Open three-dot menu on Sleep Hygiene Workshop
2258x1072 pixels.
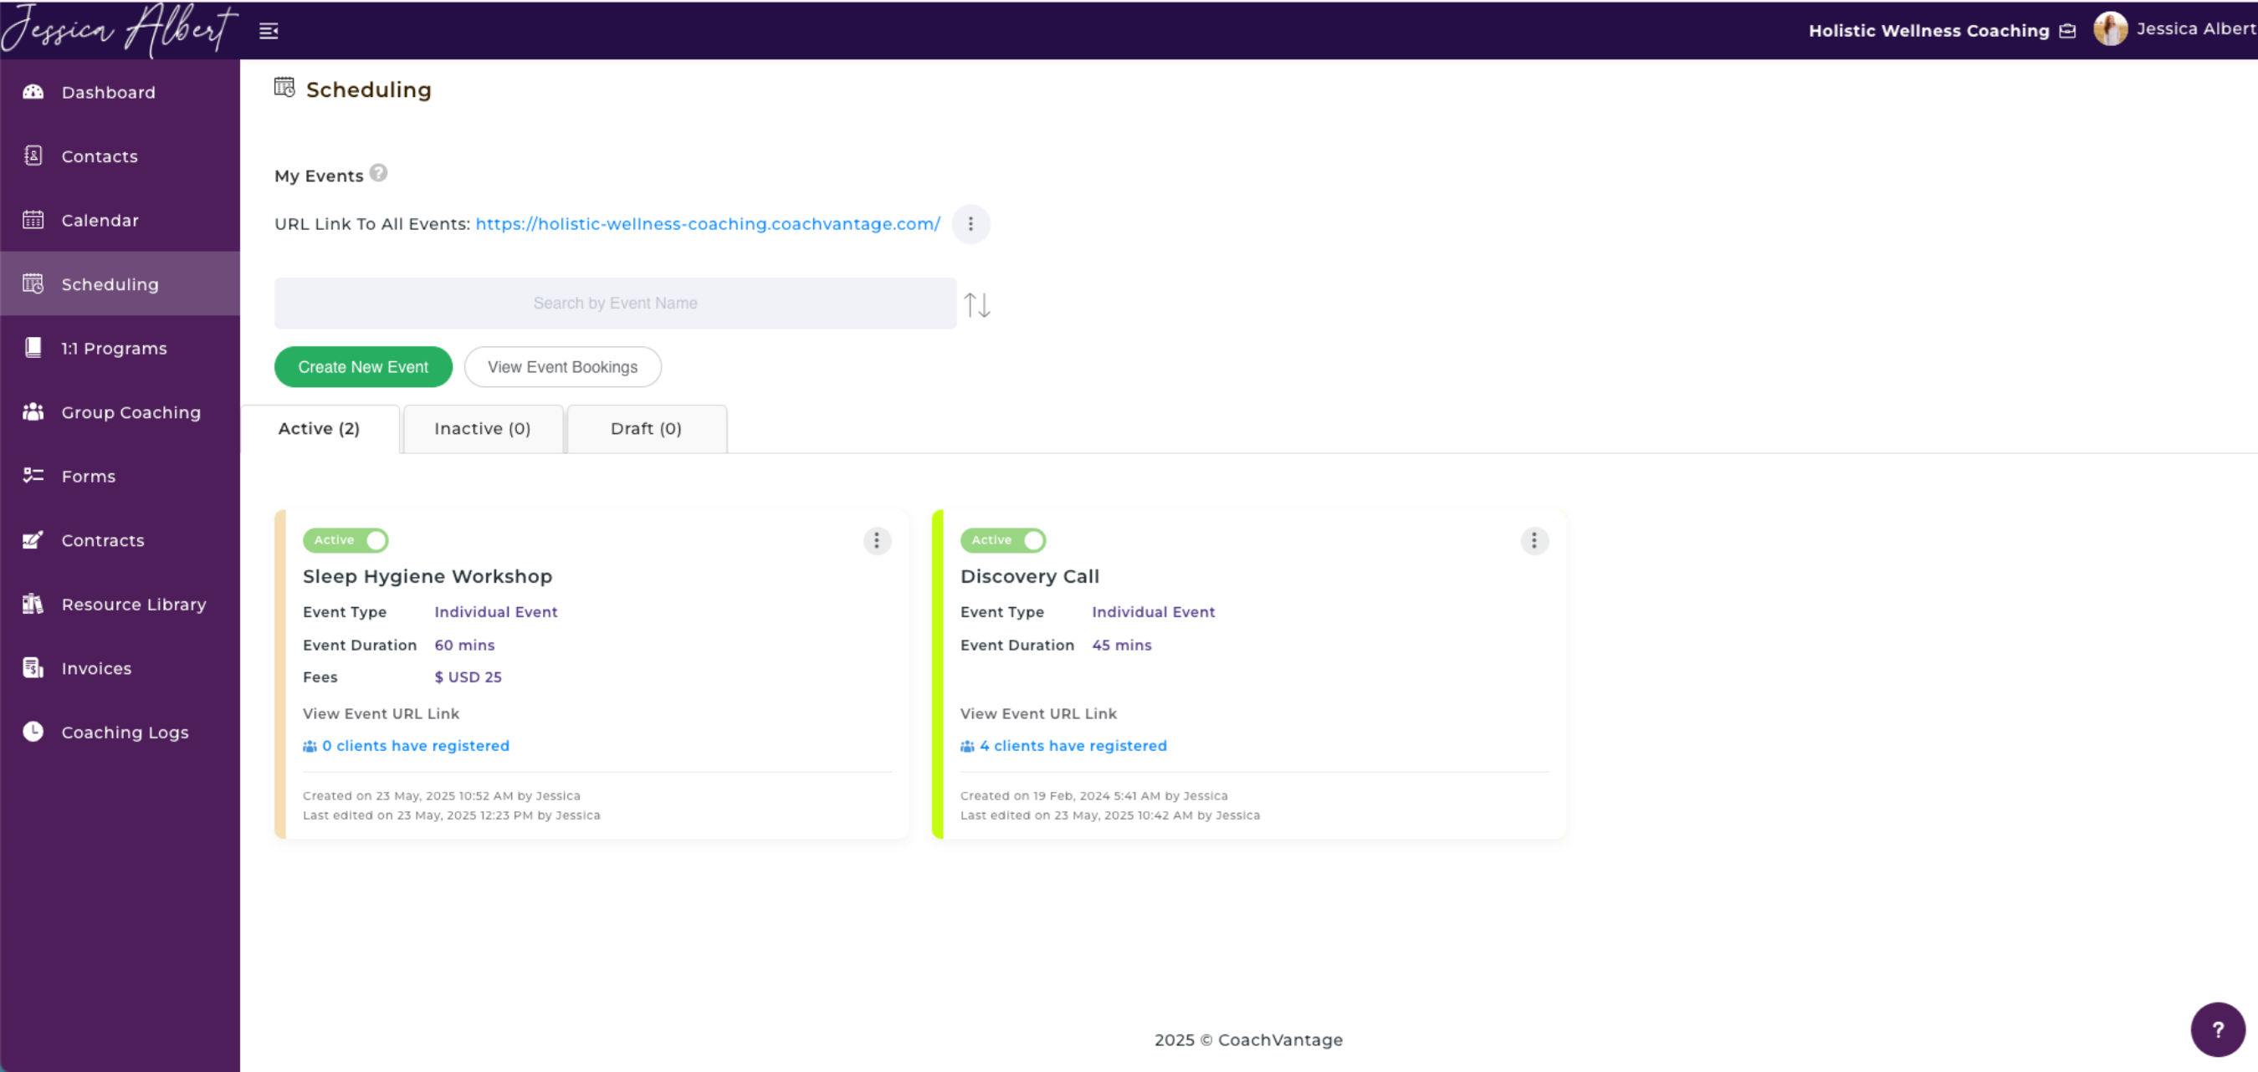[877, 541]
